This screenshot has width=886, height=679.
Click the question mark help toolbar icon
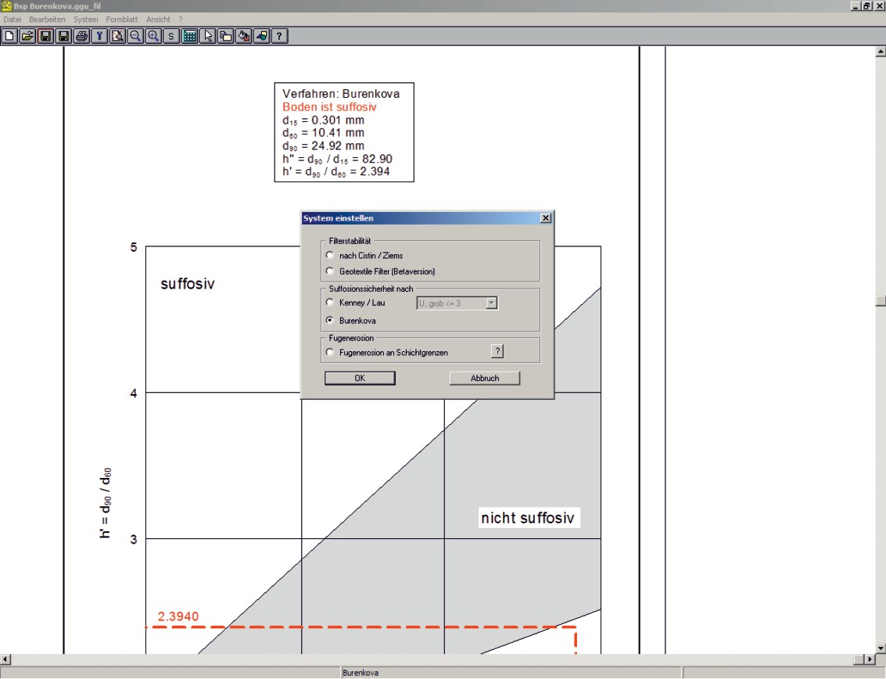coord(279,36)
